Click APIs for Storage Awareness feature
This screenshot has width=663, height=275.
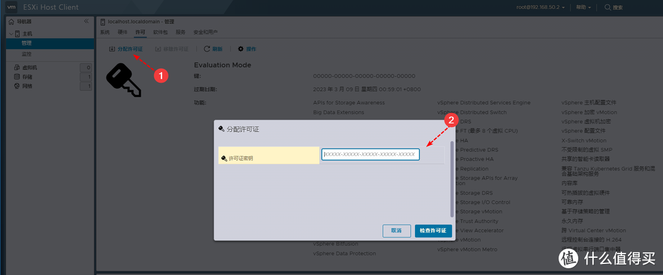[349, 103]
